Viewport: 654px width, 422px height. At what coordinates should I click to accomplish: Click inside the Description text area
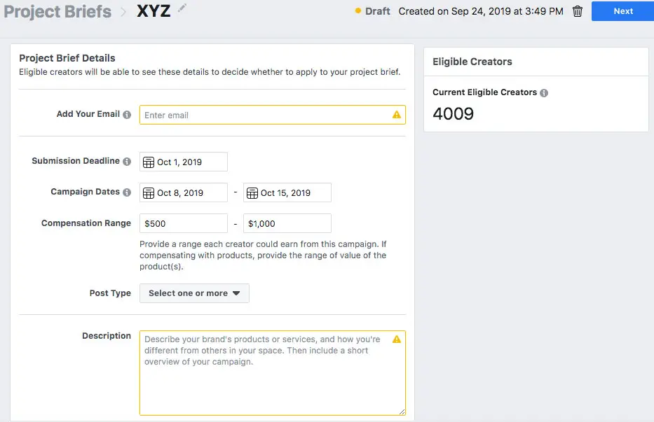pos(273,373)
